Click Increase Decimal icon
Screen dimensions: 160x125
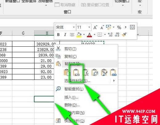click(x=110, y=35)
